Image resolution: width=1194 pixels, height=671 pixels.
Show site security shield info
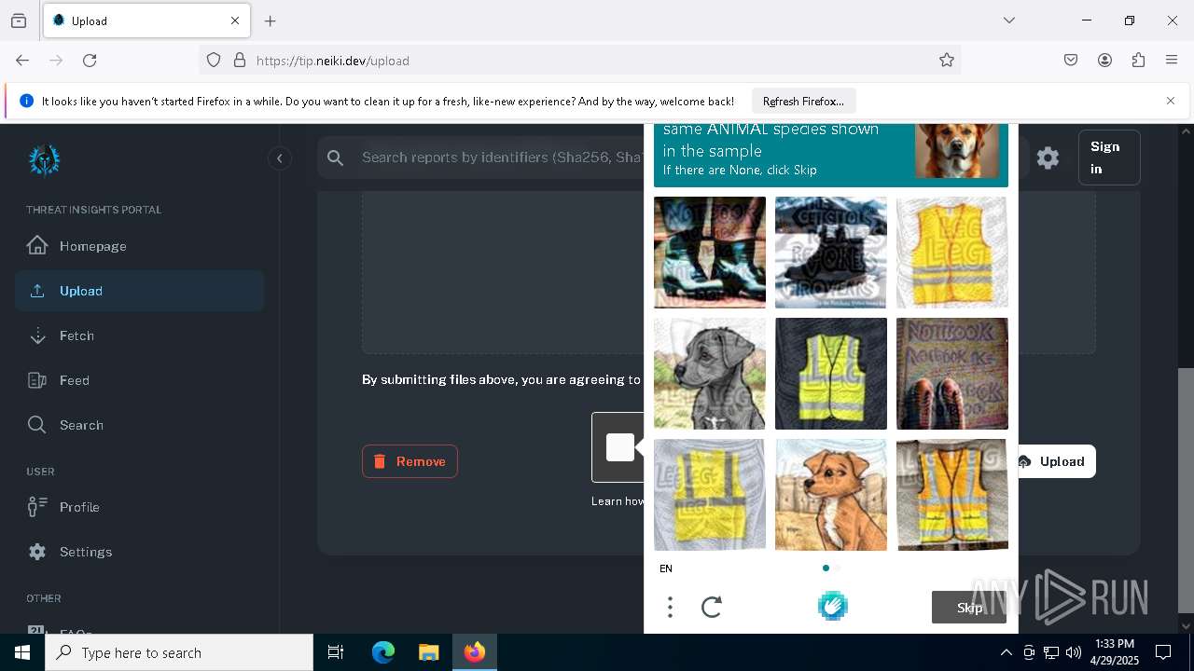click(x=214, y=60)
